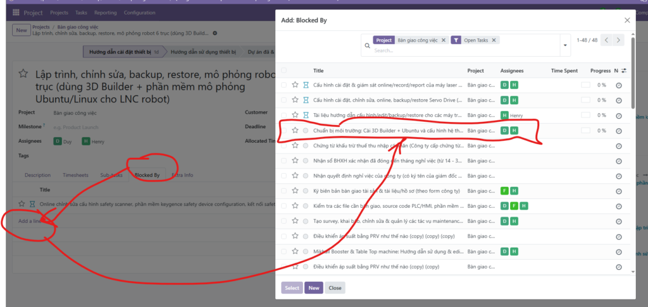Viewport: 648px width, 307px height.
Task: Go to previous page of results
Action: coord(606,40)
